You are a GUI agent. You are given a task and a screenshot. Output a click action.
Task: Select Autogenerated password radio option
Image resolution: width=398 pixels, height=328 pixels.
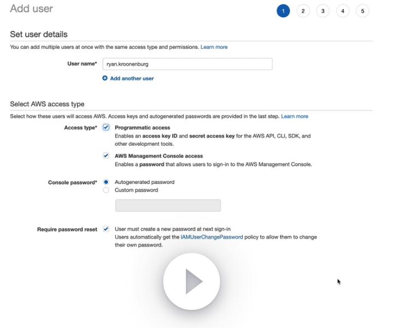point(106,182)
